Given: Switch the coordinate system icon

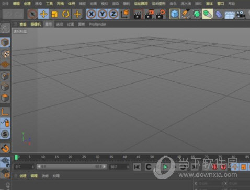Looking at the screenshot, I should pos(124,14).
